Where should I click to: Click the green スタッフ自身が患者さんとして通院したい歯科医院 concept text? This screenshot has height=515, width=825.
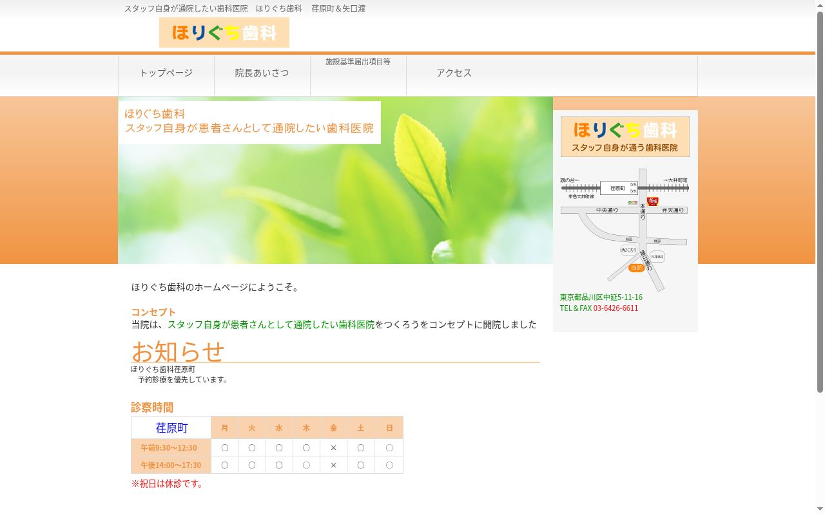click(271, 325)
